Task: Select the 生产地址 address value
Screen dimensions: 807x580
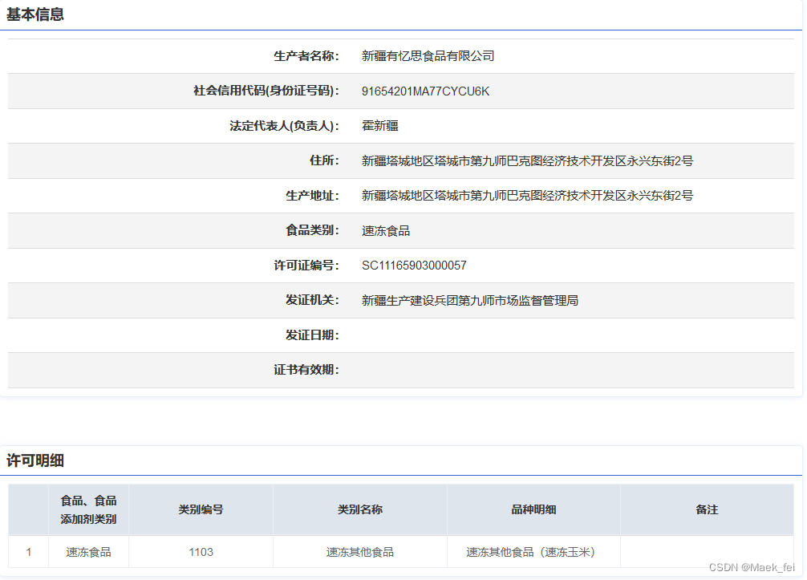Action: coord(527,196)
